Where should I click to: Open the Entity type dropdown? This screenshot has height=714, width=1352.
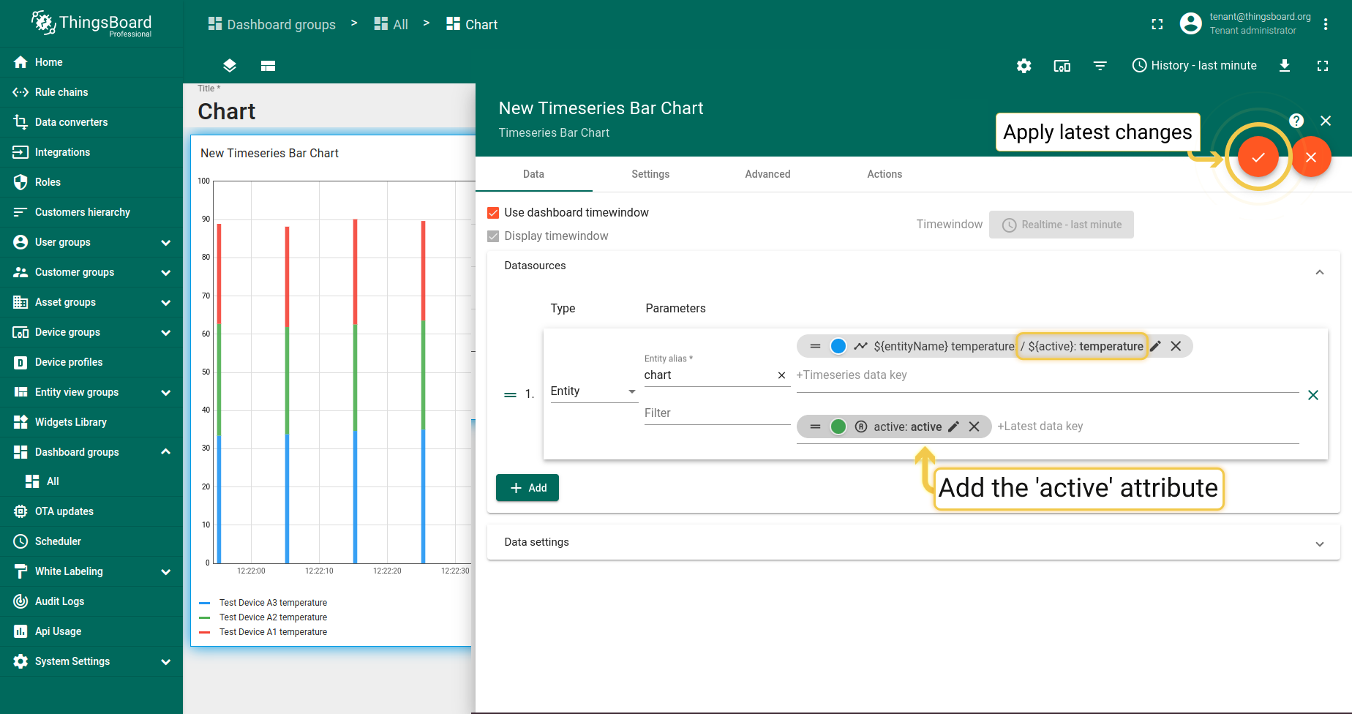click(x=594, y=391)
